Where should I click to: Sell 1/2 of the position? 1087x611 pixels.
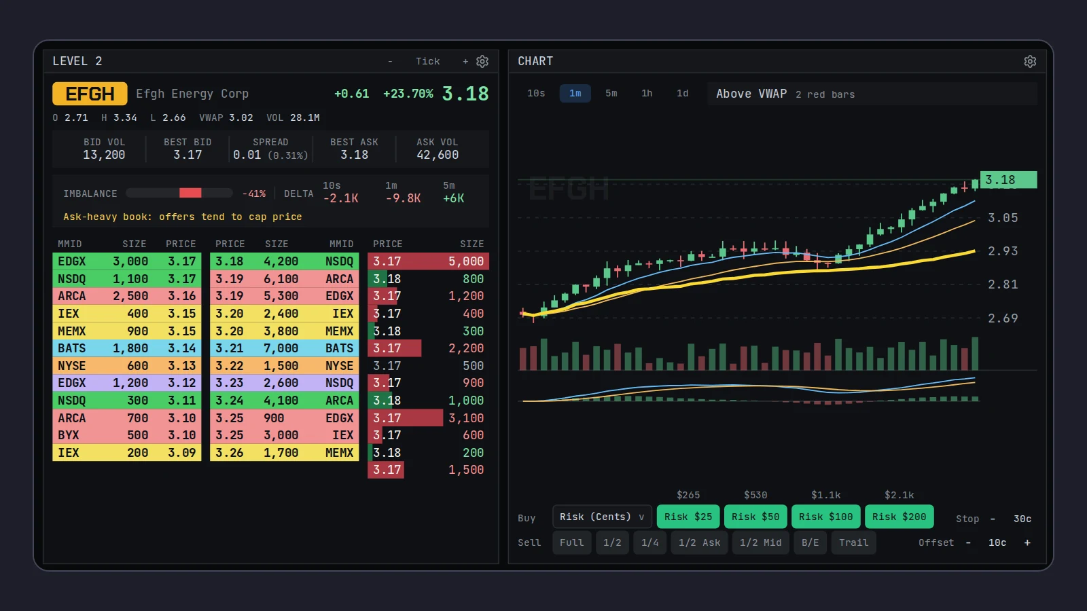pos(613,542)
